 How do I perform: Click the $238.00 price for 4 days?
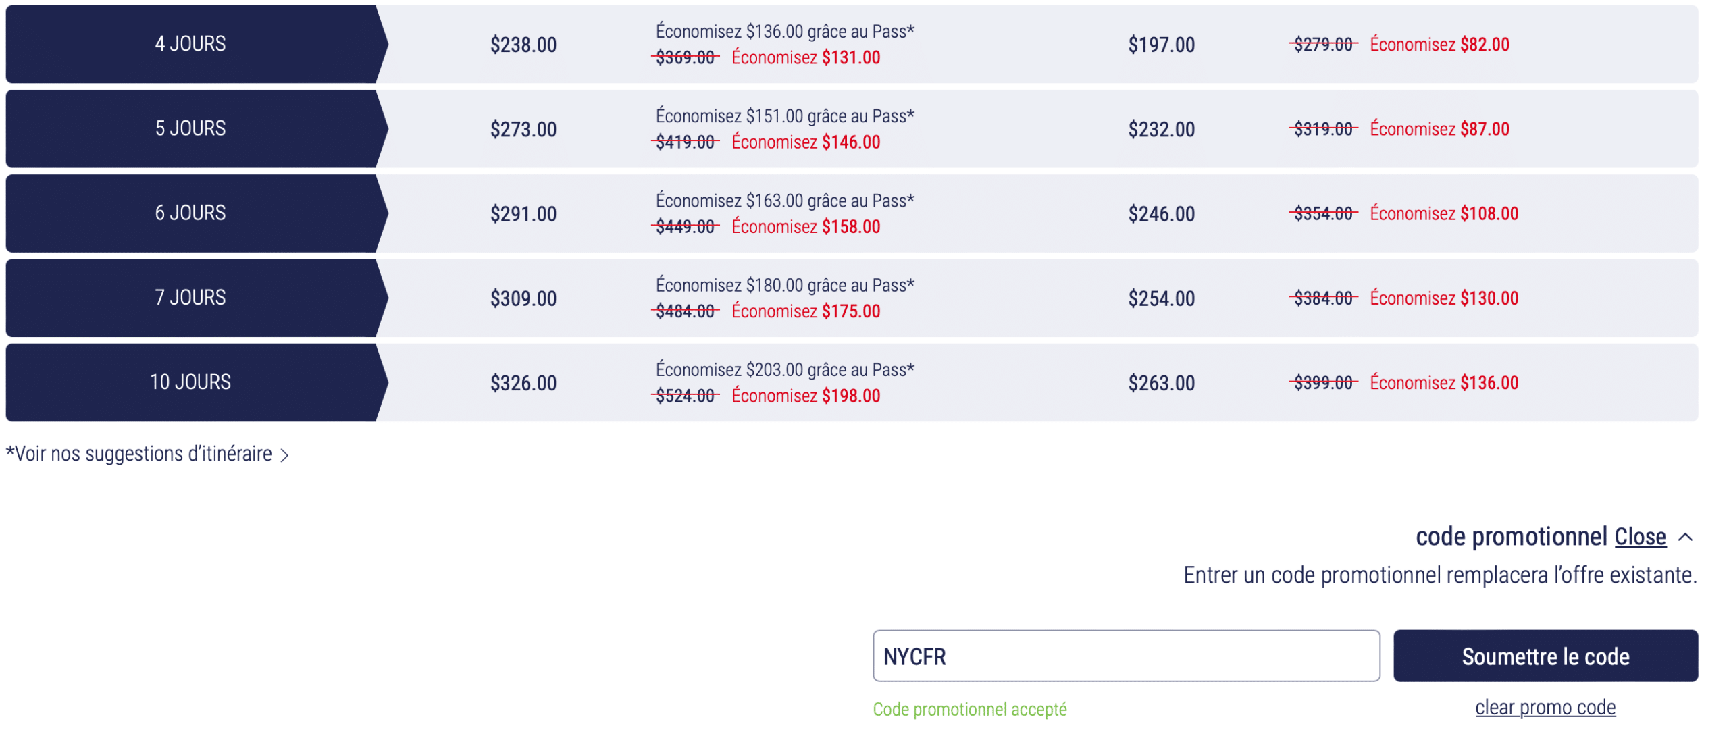point(523,45)
